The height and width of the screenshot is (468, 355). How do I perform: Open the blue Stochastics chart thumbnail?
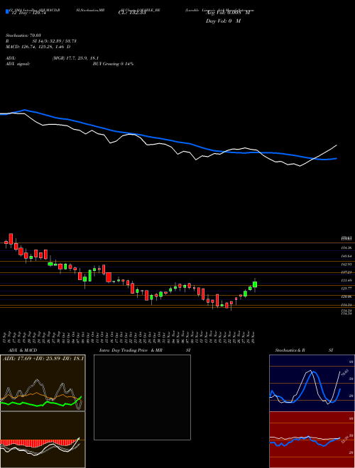(x=312, y=383)
